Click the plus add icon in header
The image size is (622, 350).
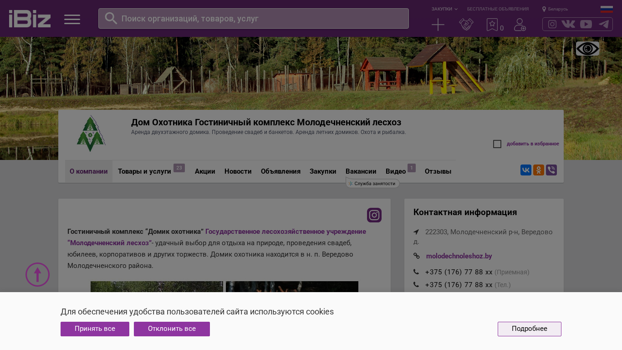pyautogui.click(x=438, y=25)
